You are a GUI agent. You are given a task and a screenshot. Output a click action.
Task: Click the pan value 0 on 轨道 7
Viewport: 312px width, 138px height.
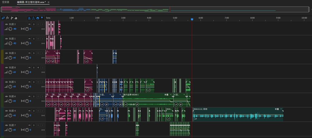[x=30, y=130]
